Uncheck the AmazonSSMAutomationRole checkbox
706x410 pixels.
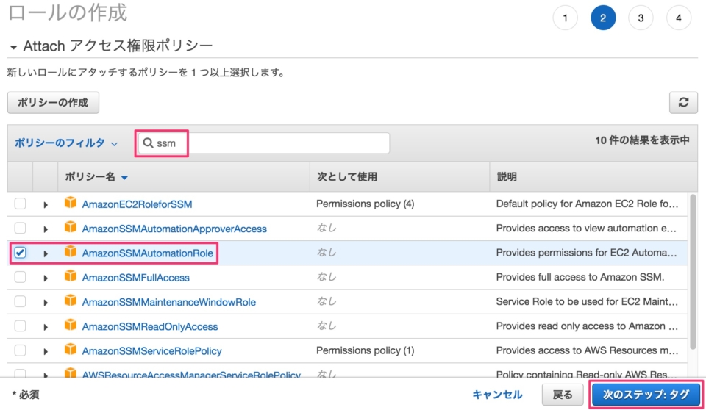[20, 253]
